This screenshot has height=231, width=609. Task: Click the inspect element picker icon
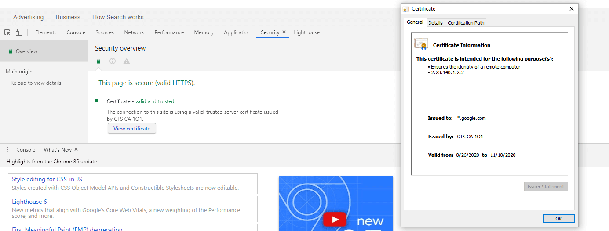click(x=7, y=32)
